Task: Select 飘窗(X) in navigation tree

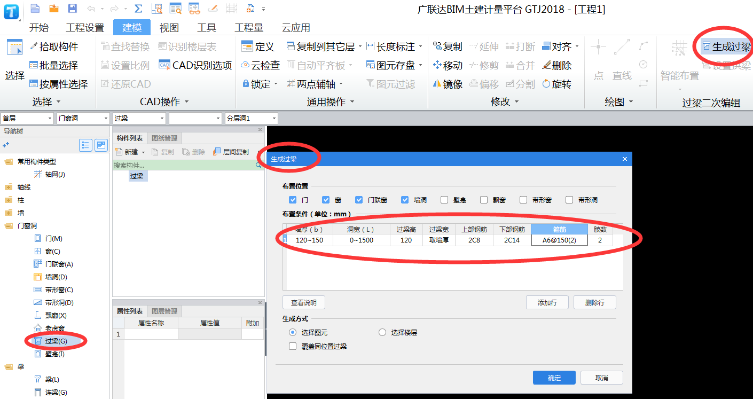Action: click(x=51, y=315)
